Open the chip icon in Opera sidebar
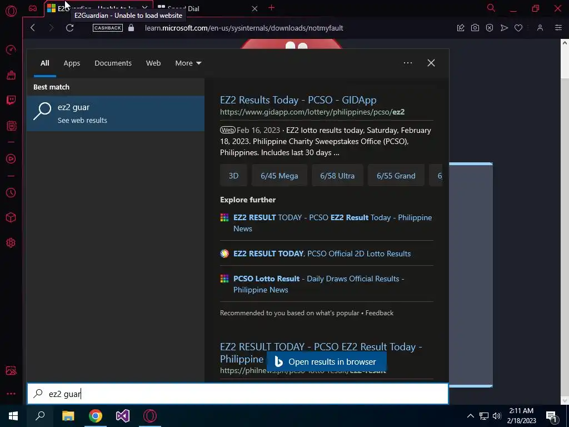The height and width of the screenshot is (427, 569). coord(11,126)
